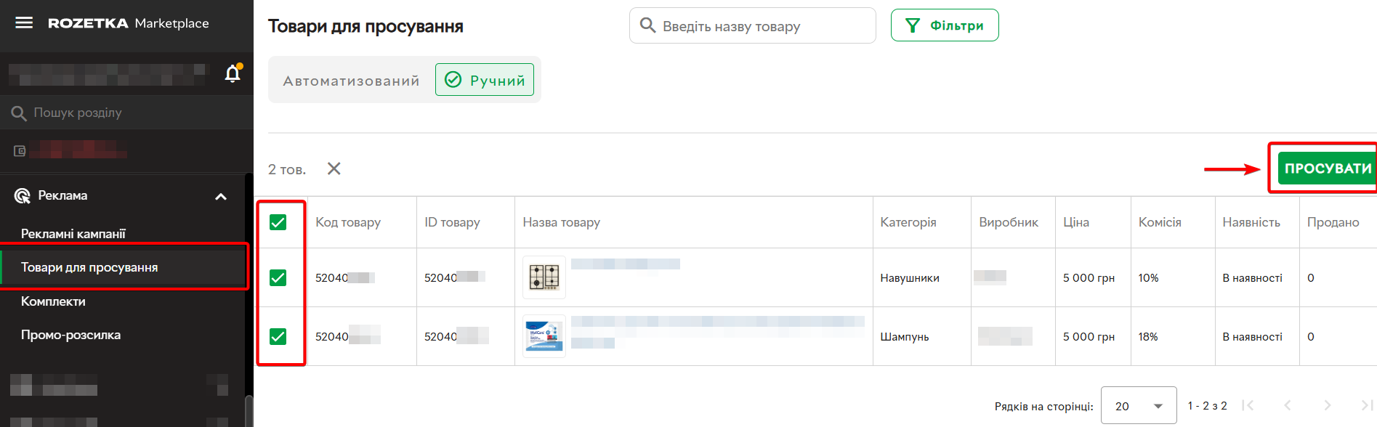Uncheck the Шампунь product row checkbox

point(278,336)
